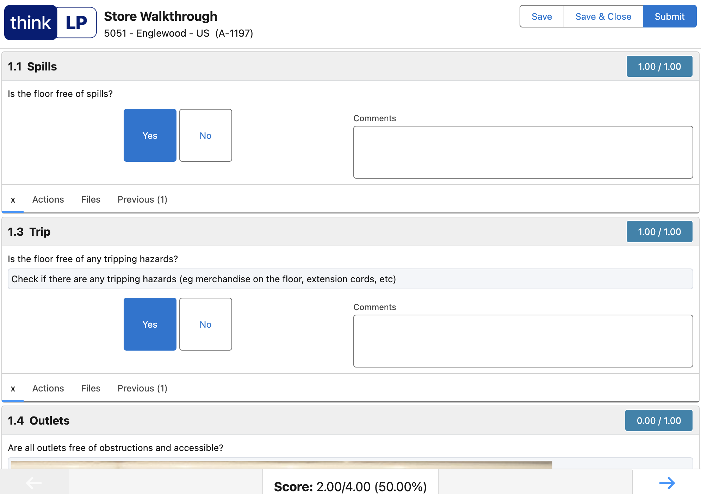Screen dimensions: 701x494
Task: Open Actions tab under Spills
Action: tap(48, 199)
